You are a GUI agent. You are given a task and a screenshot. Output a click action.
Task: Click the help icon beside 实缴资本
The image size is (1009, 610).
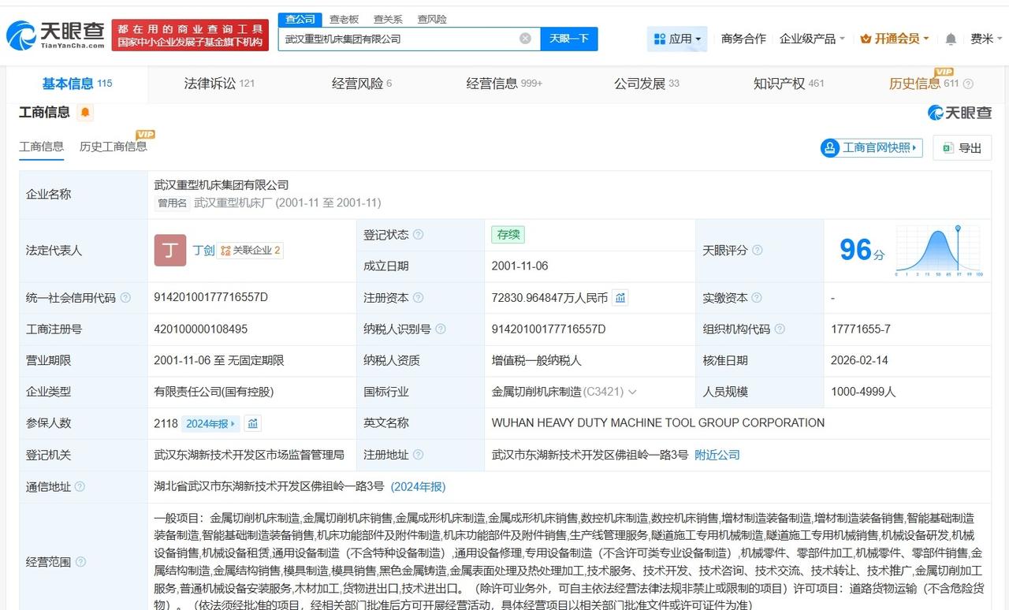pyautogui.click(x=757, y=298)
